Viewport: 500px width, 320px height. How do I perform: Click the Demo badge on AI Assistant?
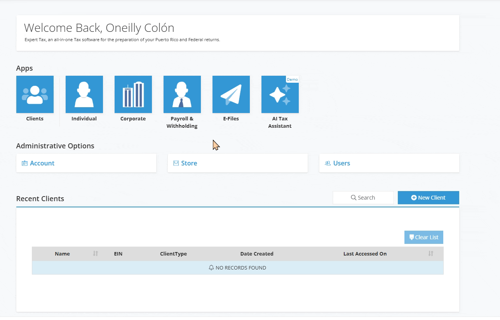pyautogui.click(x=292, y=79)
